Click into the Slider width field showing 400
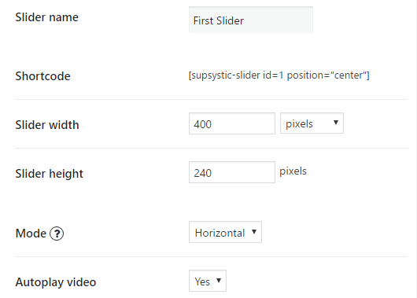This screenshot has width=417, height=298. point(232,123)
